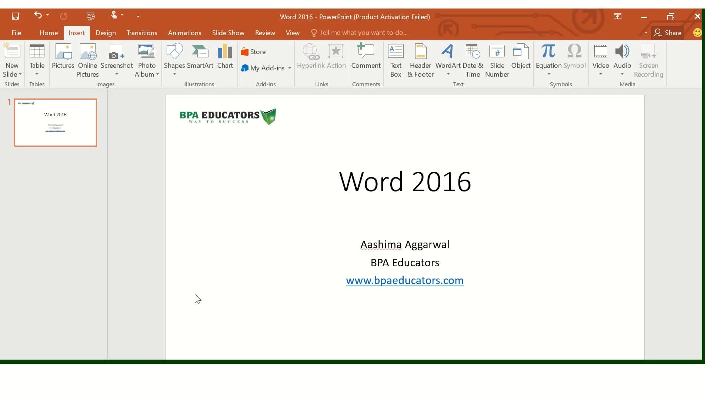The image size is (711, 400).
Task: Go to the Animations tab
Action: (184, 33)
